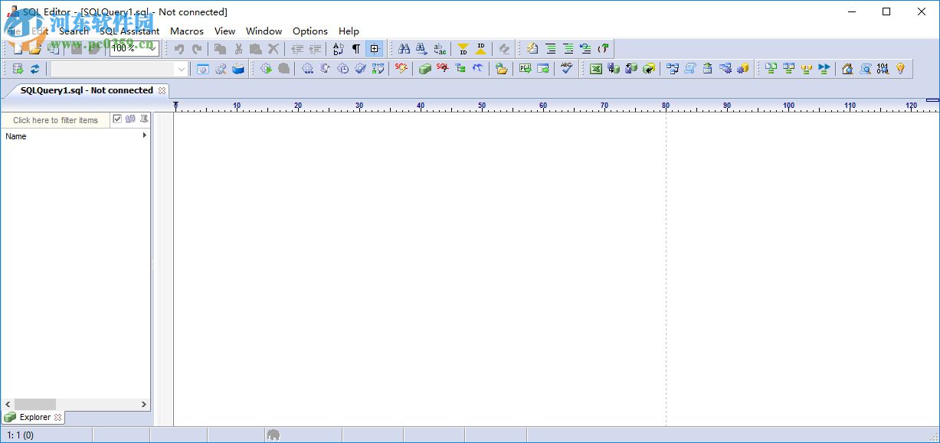Open the connection combo box dropdown
This screenshot has height=443, width=940.
181,68
